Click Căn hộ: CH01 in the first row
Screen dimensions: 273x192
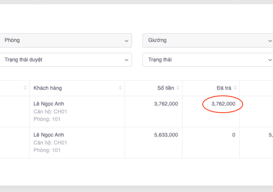(x=50, y=112)
